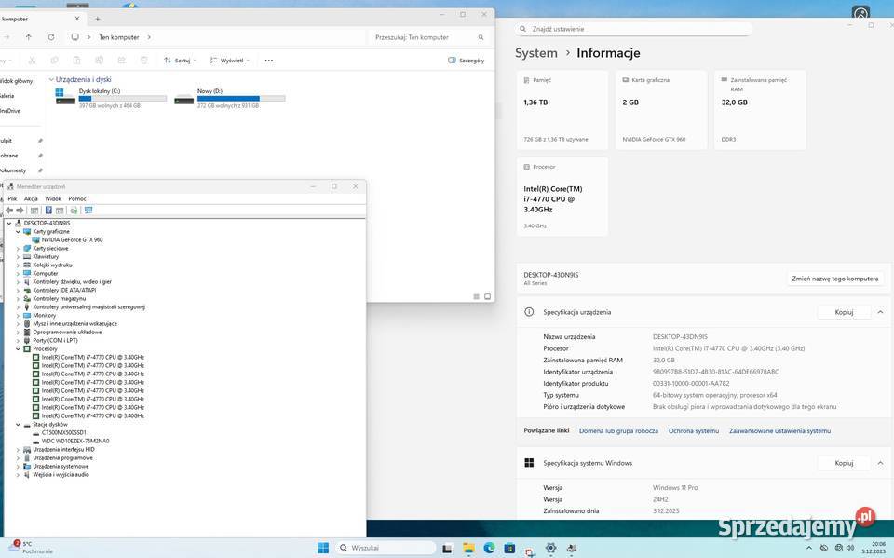Screen dimensions: 894x558
Task: Toggle the Szczegóły details pane
Action: point(466,61)
